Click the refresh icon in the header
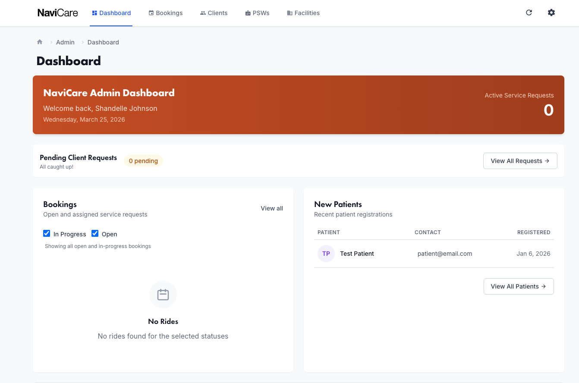 click(529, 13)
